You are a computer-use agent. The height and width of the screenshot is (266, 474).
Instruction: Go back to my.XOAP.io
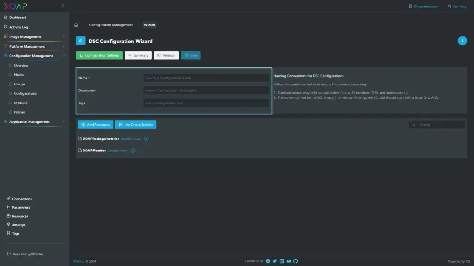[25, 254]
